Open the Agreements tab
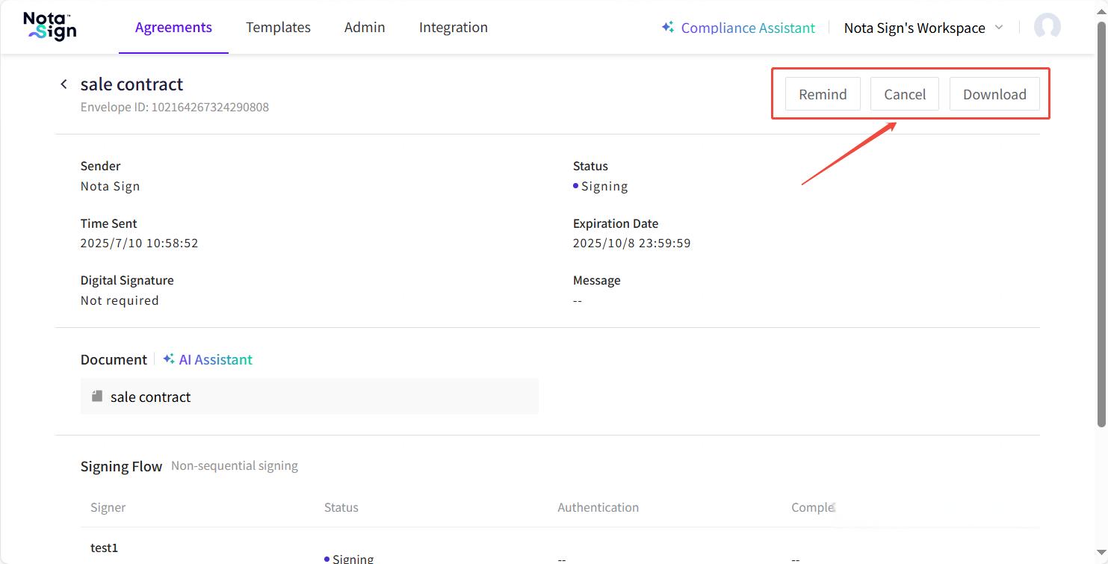This screenshot has height=564, width=1108. coord(173,28)
